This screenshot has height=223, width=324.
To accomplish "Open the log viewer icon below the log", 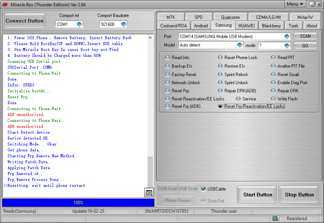I will pos(149,193).
